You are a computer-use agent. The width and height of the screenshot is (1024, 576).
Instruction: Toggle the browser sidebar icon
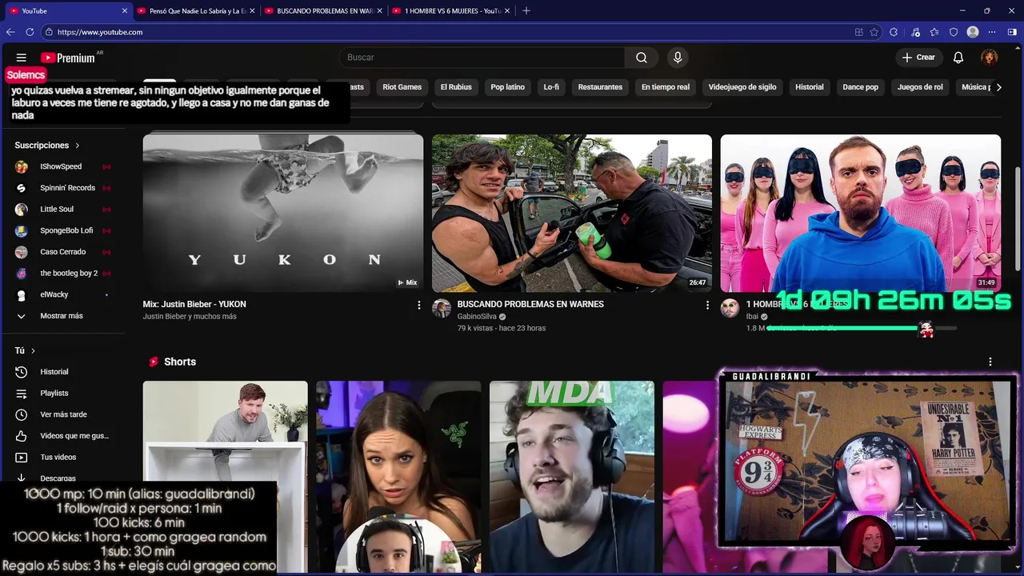(x=1012, y=32)
